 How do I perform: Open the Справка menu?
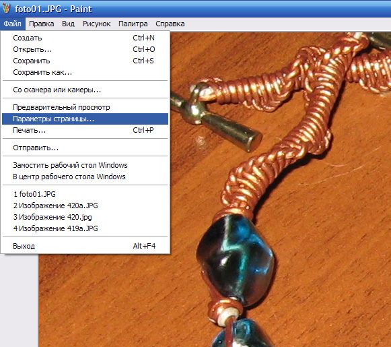pyautogui.click(x=170, y=24)
